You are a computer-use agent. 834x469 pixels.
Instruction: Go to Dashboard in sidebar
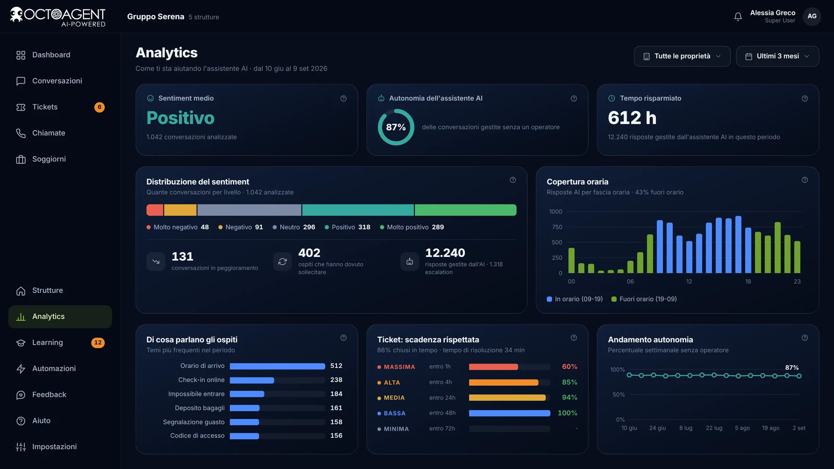(x=60, y=55)
